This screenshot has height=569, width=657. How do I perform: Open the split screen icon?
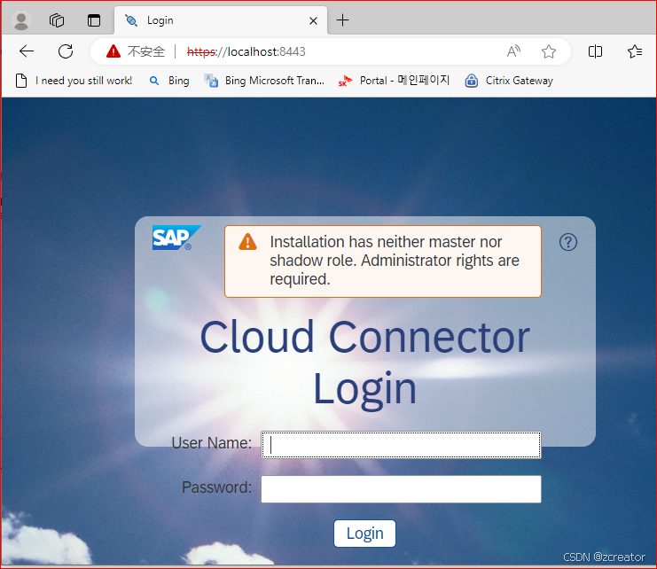click(595, 51)
